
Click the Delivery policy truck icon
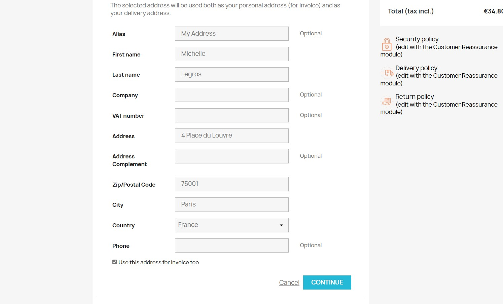point(387,73)
